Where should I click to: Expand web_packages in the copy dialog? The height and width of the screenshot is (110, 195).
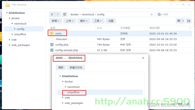coord(63,103)
